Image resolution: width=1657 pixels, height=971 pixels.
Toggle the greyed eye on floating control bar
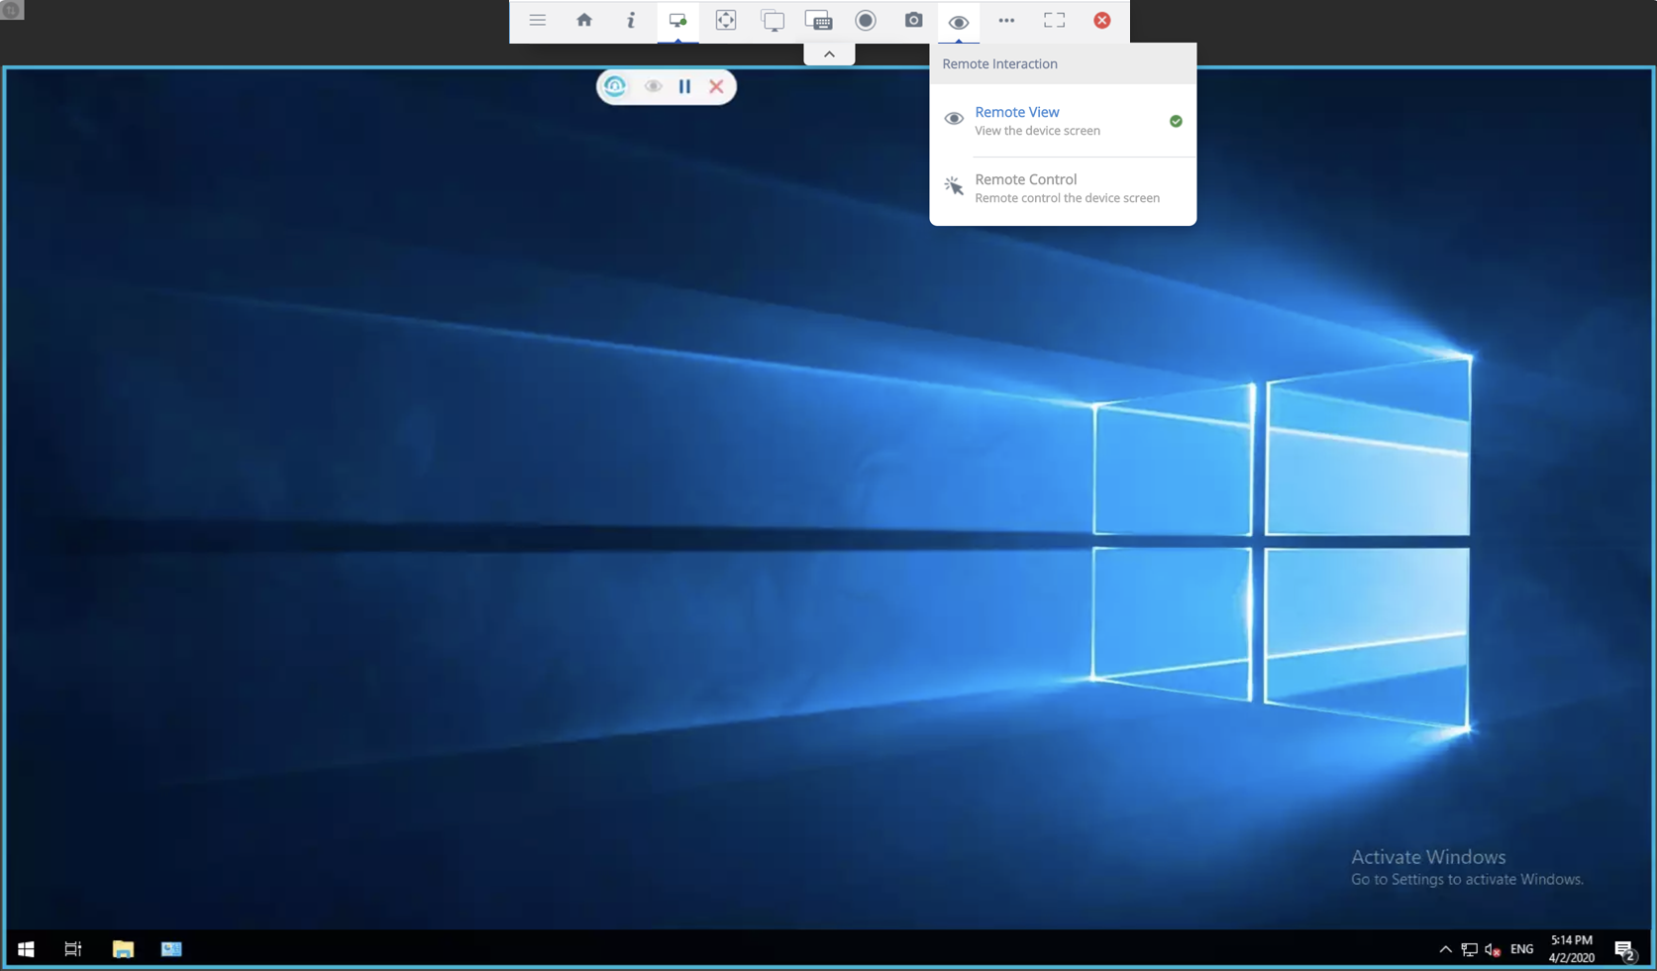pyautogui.click(x=653, y=86)
